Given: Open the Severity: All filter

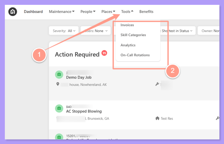Looking at the screenshot, I should pos(64,31).
